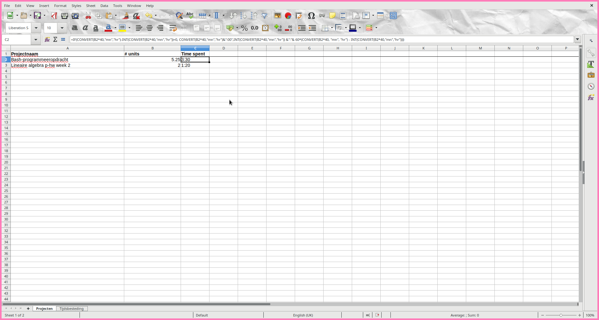Open the font size dropdown list
This screenshot has width=599, height=320.
(62, 28)
